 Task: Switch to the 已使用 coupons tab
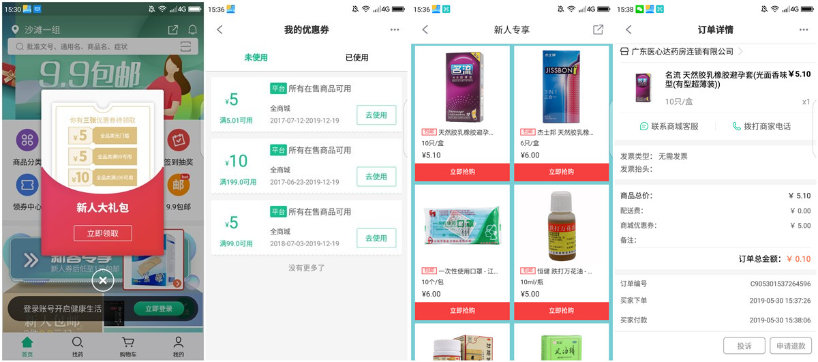coord(357,58)
